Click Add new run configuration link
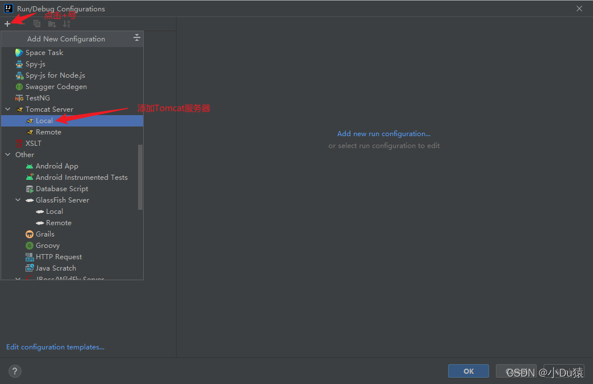Viewport: 593px width, 384px height. click(384, 134)
